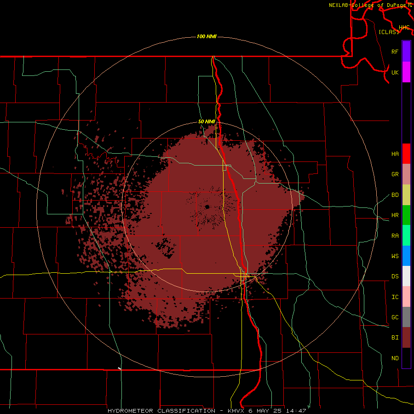Click the BI legend label

click(395, 338)
